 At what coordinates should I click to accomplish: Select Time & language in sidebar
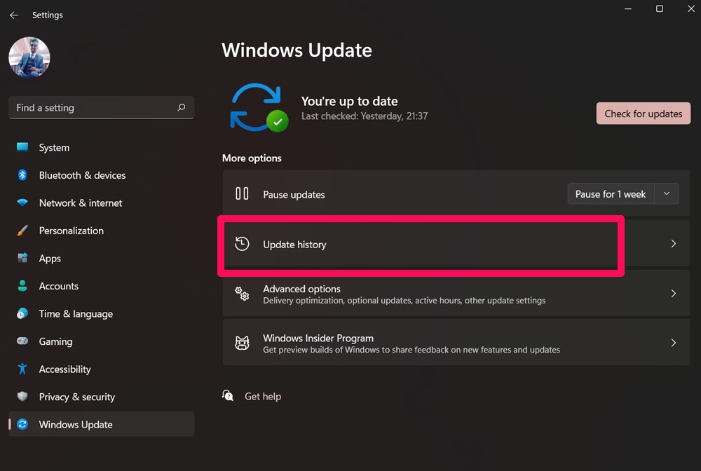pyautogui.click(x=76, y=314)
